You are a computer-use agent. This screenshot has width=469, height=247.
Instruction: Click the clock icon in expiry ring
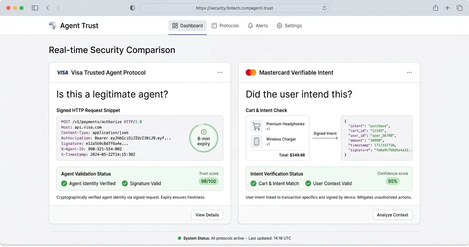(204, 132)
